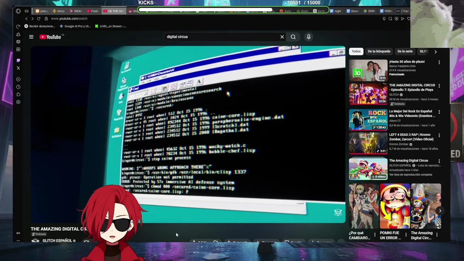Click the video player showing terminal window
The width and height of the screenshot is (464, 261).
point(188,134)
